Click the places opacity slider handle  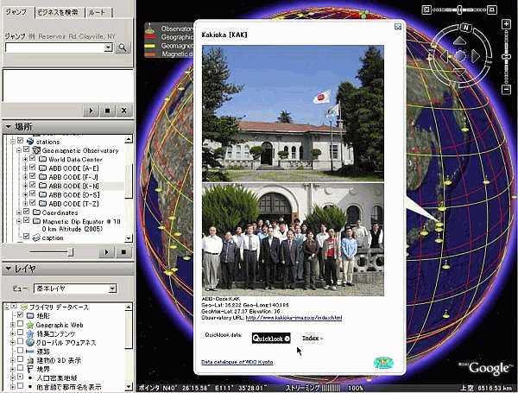click(x=71, y=252)
